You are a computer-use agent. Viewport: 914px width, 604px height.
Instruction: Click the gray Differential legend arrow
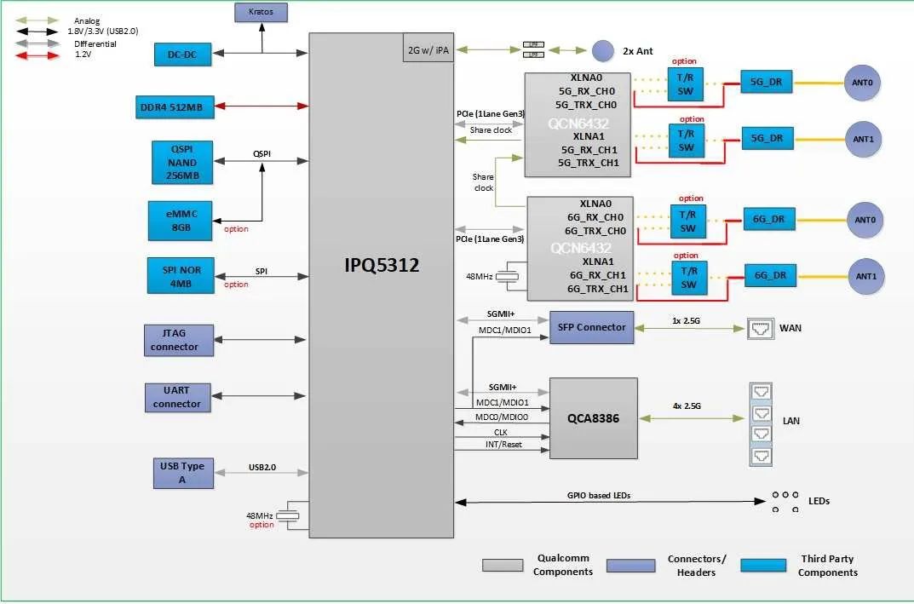coord(37,43)
